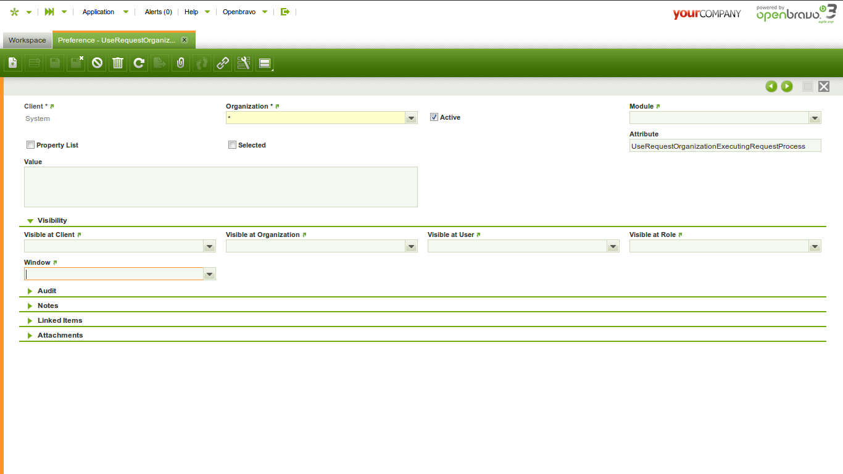Click the Export toolbar icon
Image resolution: width=843 pixels, height=474 pixels.
click(160, 63)
